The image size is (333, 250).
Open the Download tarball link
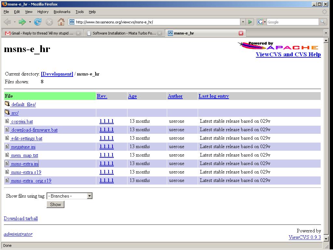[21, 218]
